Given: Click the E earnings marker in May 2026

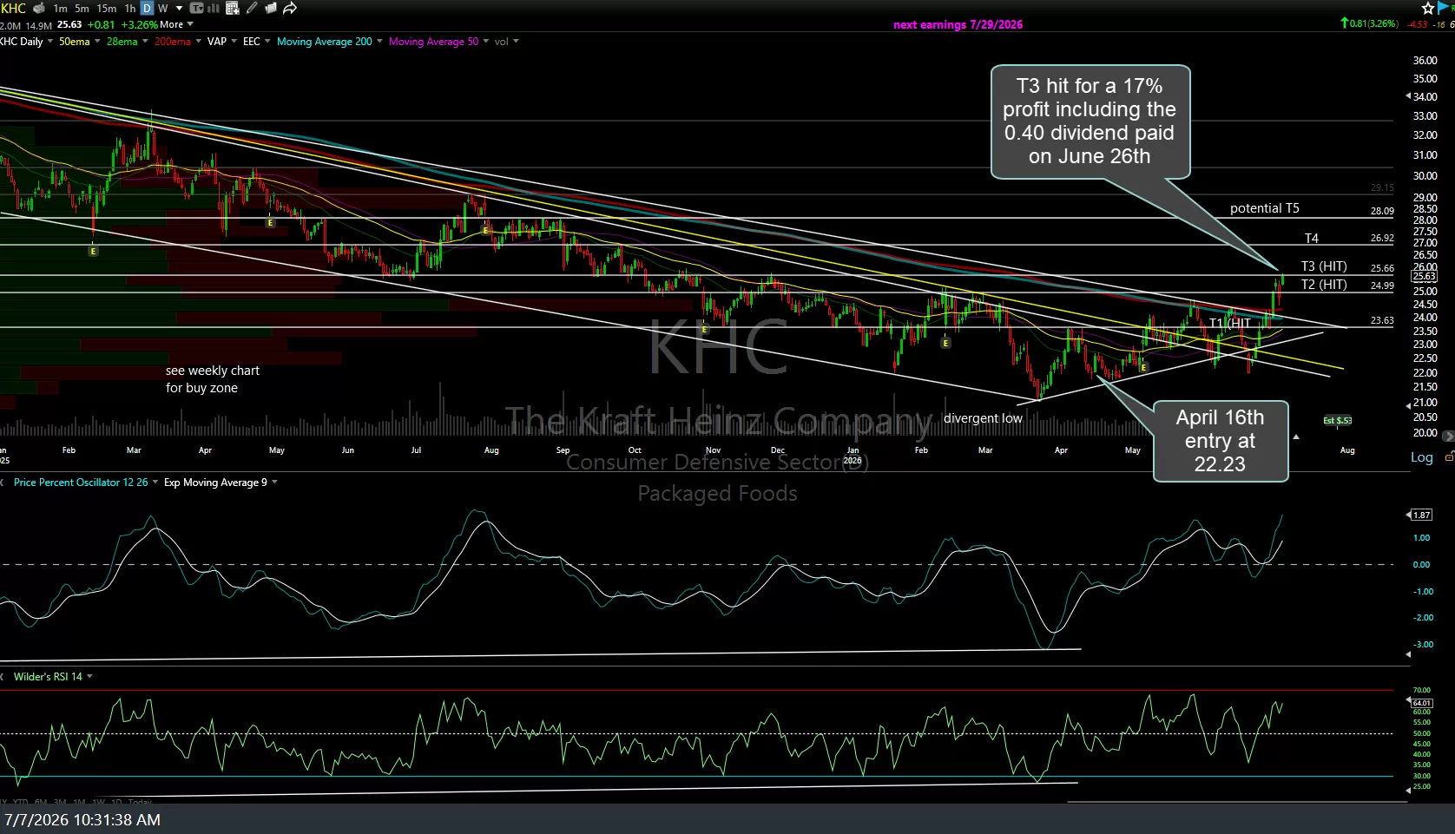Looking at the screenshot, I should [x=1143, y=367].
